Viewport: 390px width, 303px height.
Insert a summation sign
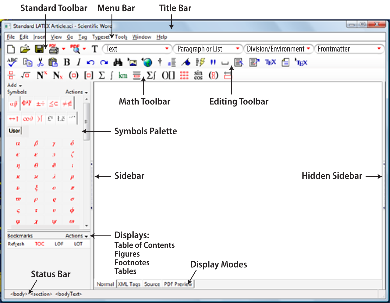coord(102,75)
